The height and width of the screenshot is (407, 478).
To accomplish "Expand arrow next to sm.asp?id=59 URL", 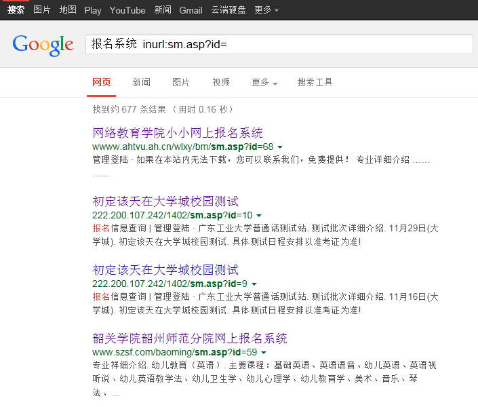I will tap(264, 353).
